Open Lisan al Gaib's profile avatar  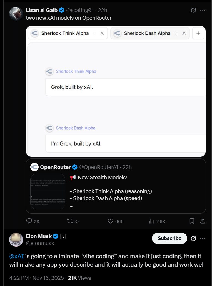(x=16, y=13)
